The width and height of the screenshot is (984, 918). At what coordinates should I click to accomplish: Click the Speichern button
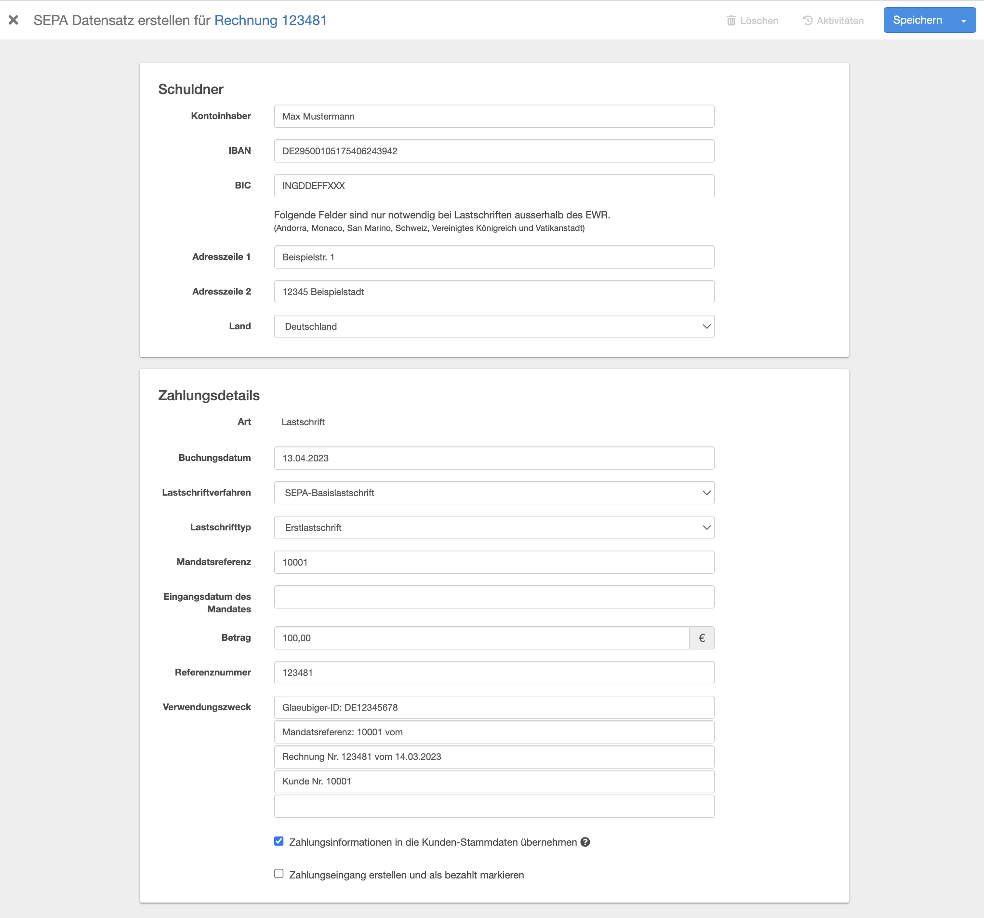(917, 20)
